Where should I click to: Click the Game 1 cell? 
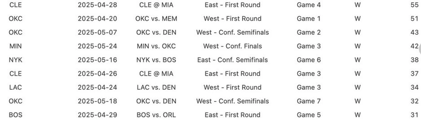point(309,19)
